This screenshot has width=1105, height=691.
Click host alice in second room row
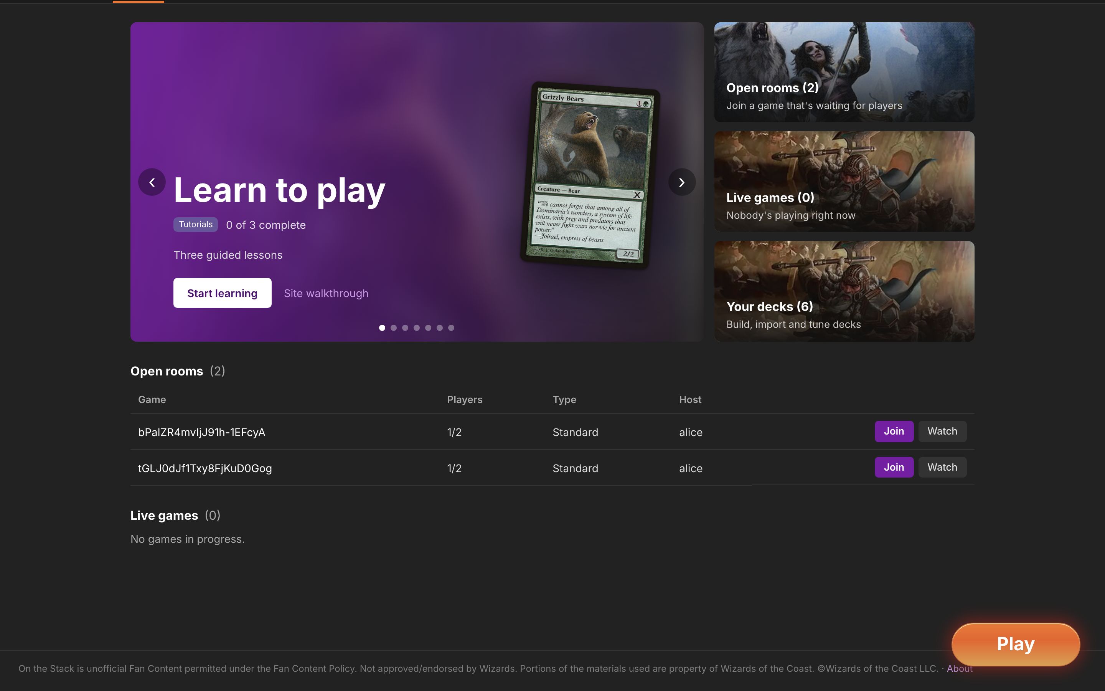click(690, 468)
